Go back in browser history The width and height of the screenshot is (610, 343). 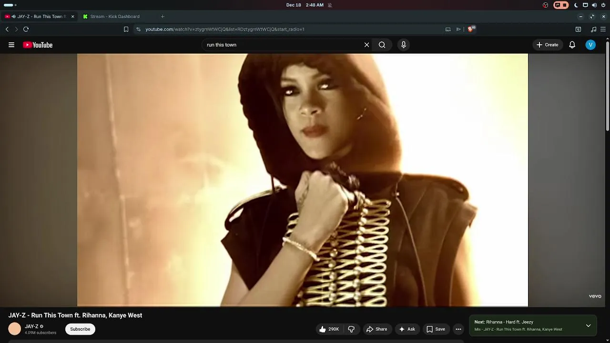(x=7, y=29)
